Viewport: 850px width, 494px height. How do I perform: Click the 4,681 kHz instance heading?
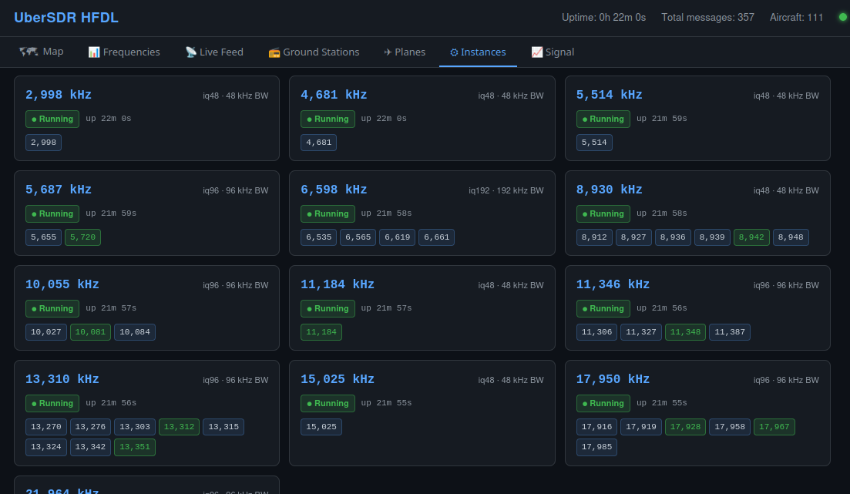tap(334, 95)
